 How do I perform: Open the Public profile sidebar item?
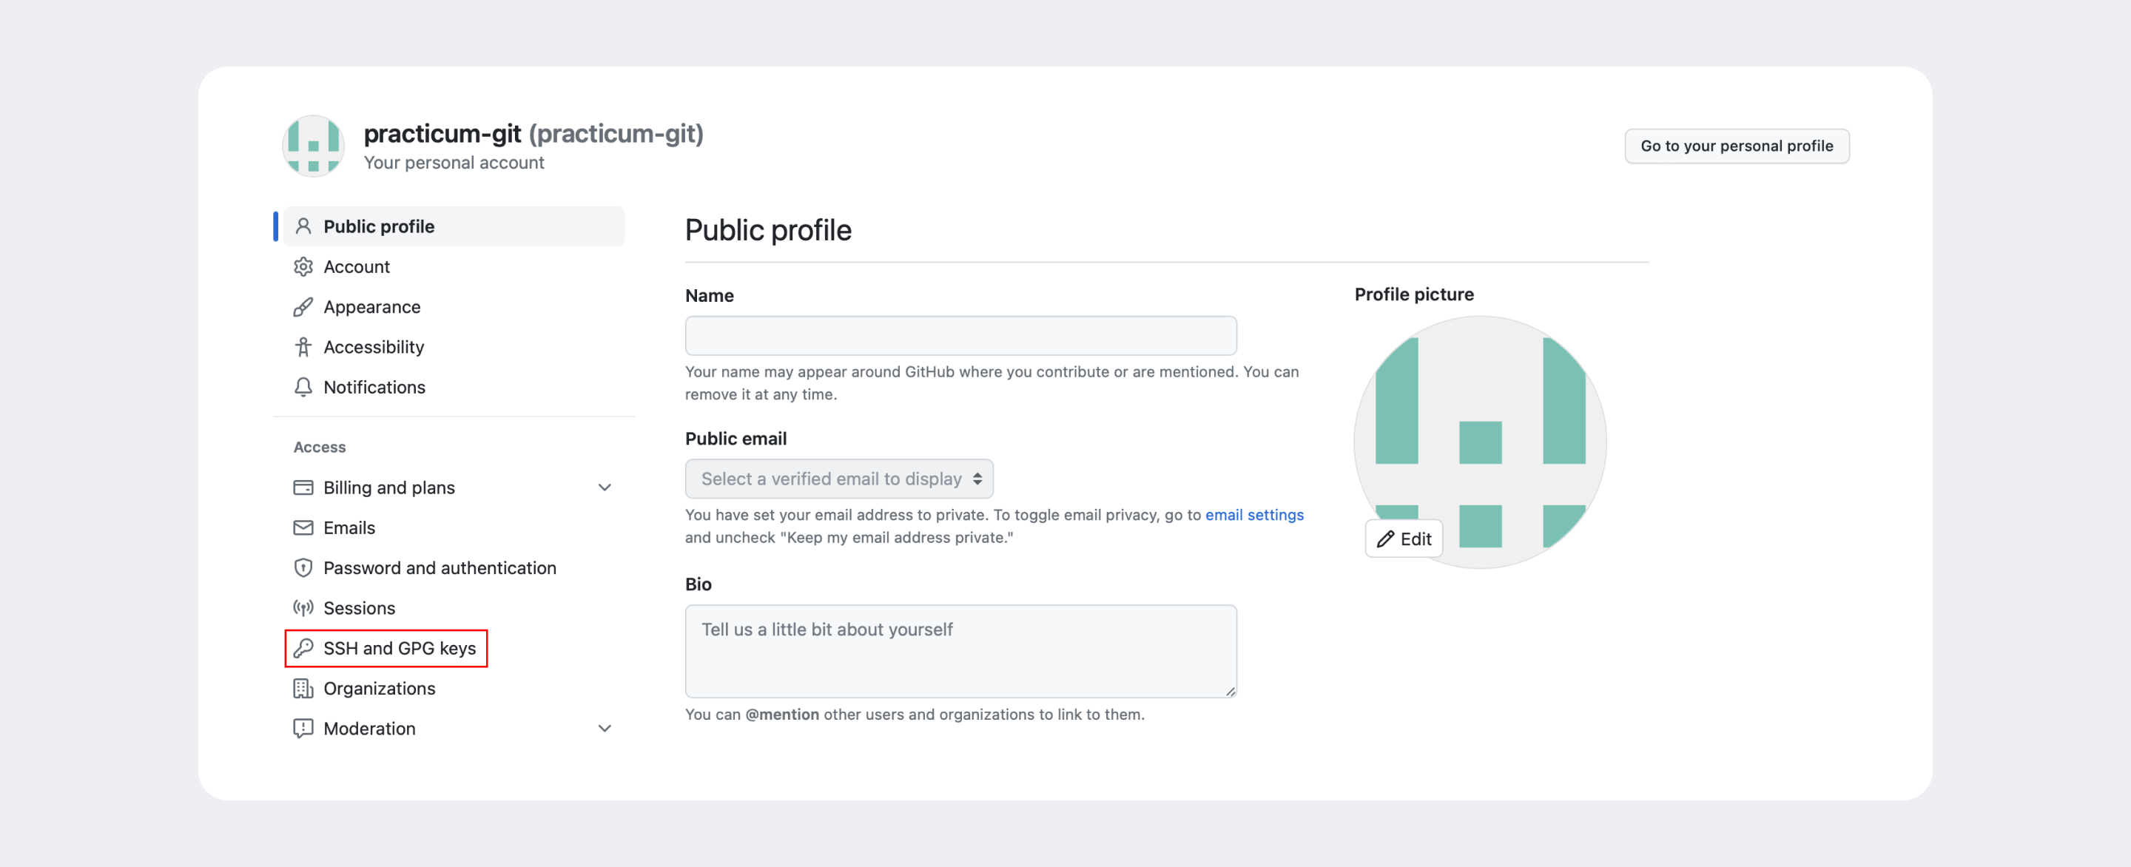pos(454,226)
